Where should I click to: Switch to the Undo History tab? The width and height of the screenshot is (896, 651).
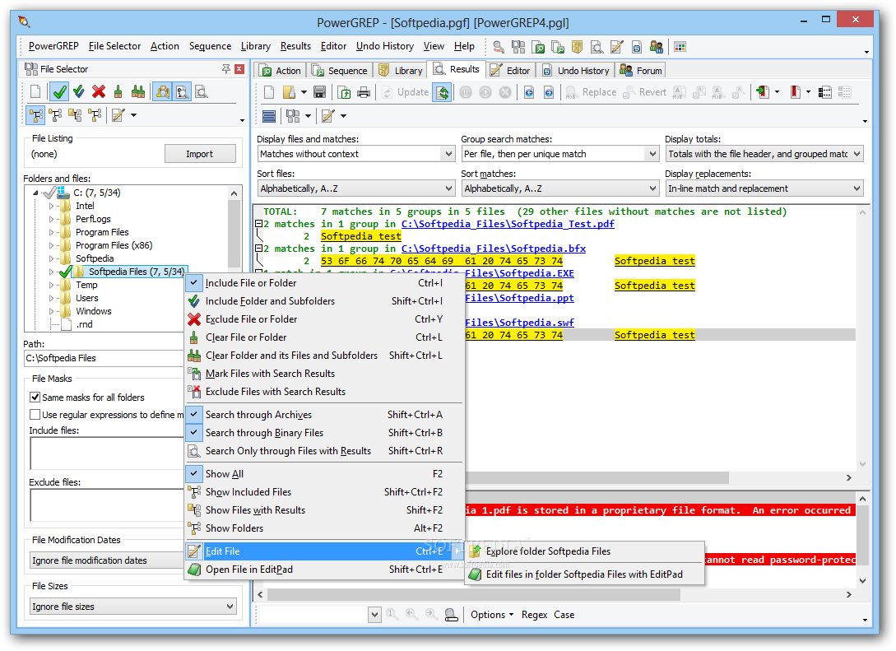[x=576, y=71]
